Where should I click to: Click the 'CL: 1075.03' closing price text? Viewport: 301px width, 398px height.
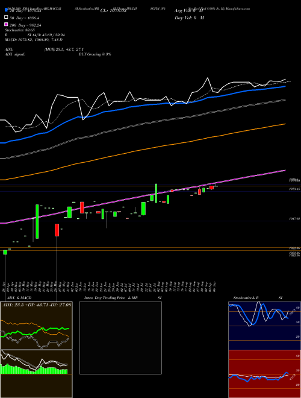coord(113,11)
